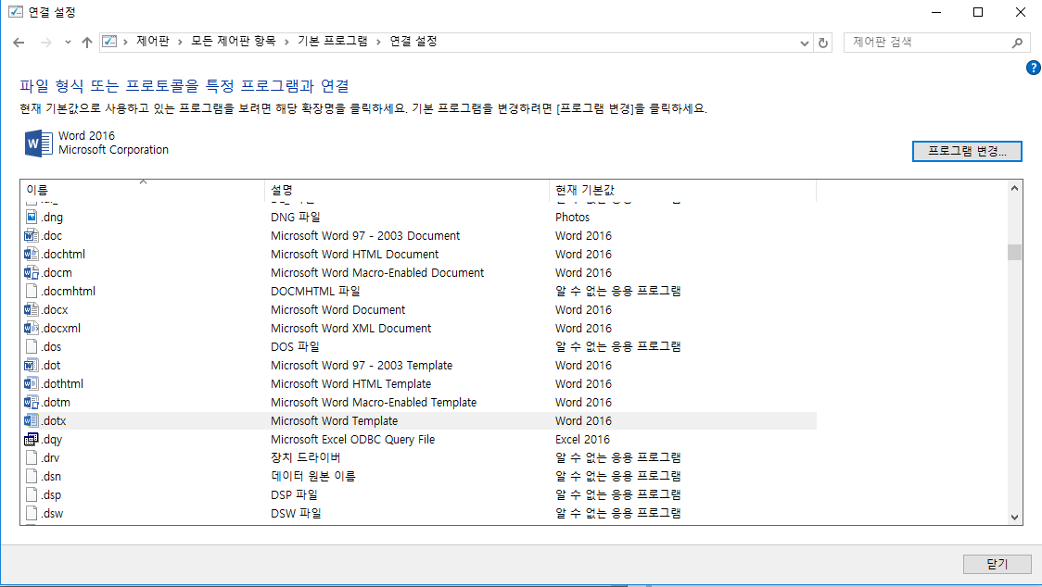Select 'Microsoft Word Template' description

tap(334, 421)
